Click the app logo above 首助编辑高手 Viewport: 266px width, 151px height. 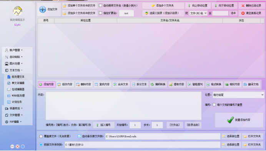click(17, 11)
